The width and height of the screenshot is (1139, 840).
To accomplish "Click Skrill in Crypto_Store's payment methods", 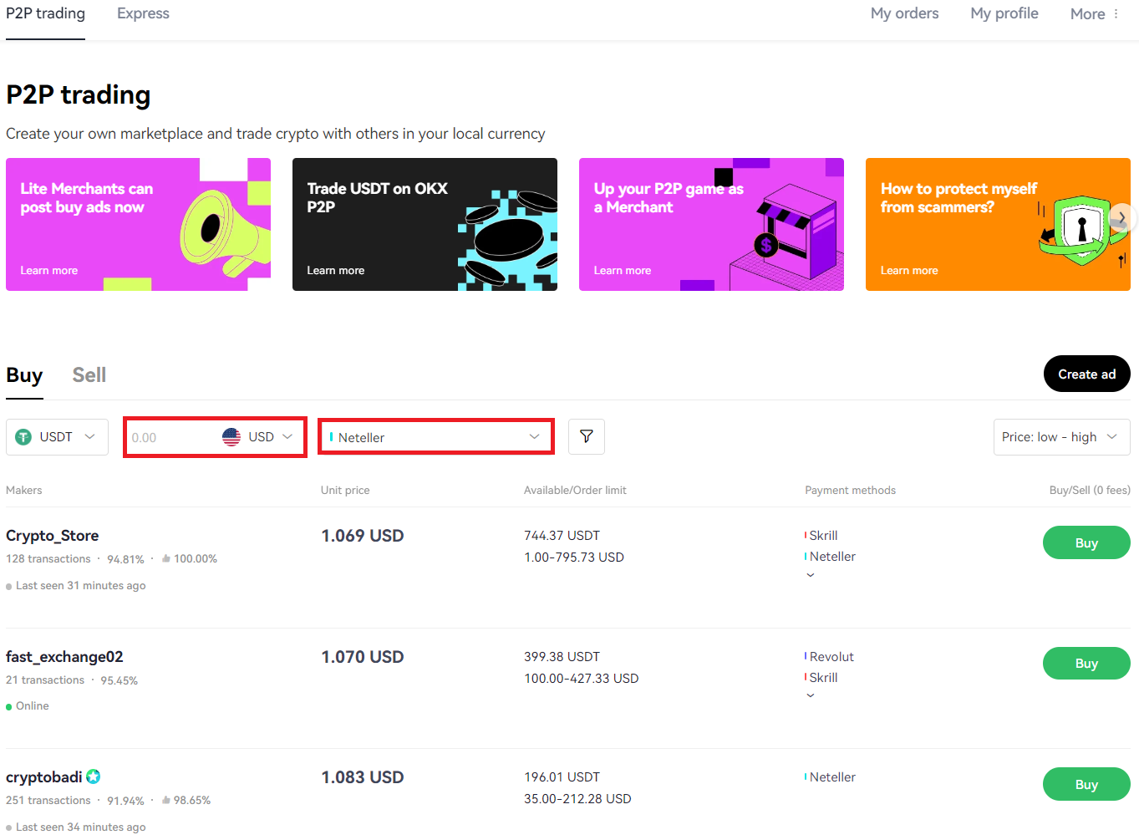I will 823,536.
